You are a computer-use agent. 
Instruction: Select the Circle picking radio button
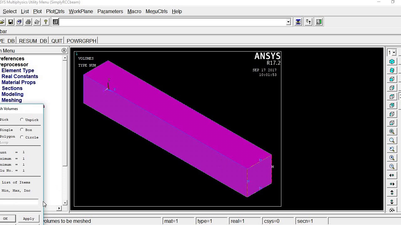point(22,137)
